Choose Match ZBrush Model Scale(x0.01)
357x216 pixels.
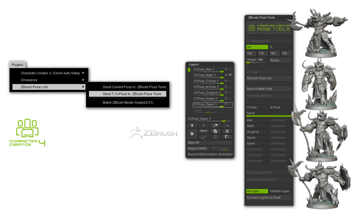pyautogui.click(x=127, y=103)
